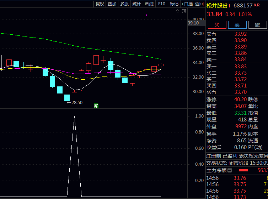Open the 叠加 overlay menu
Image resolution: width=268 pixels, height=199 pixels.
coord(112,4)
